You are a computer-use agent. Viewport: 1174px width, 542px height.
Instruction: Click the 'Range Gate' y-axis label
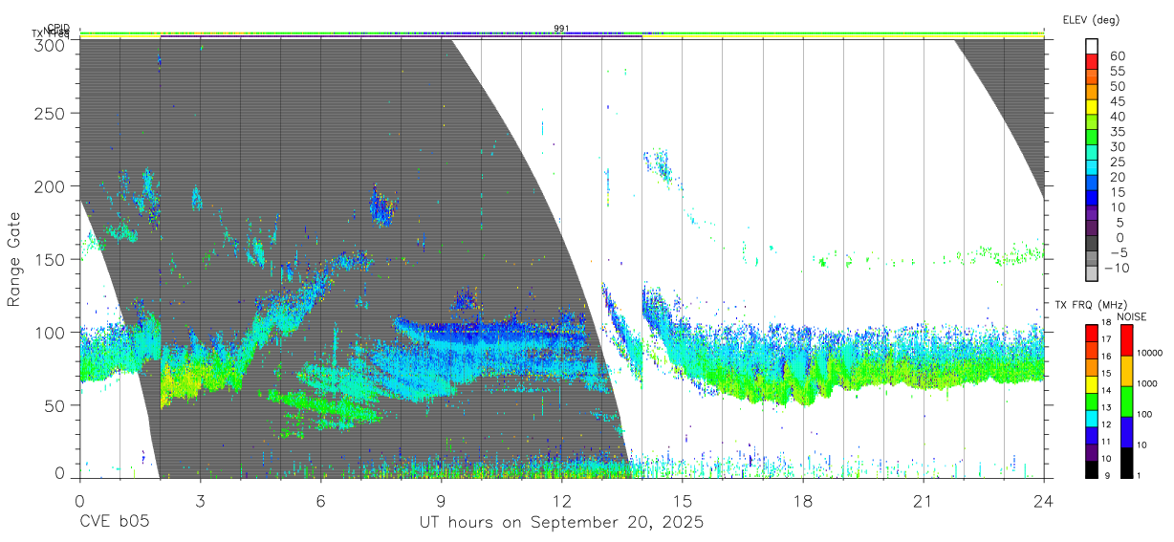click(x=14, y=260)
